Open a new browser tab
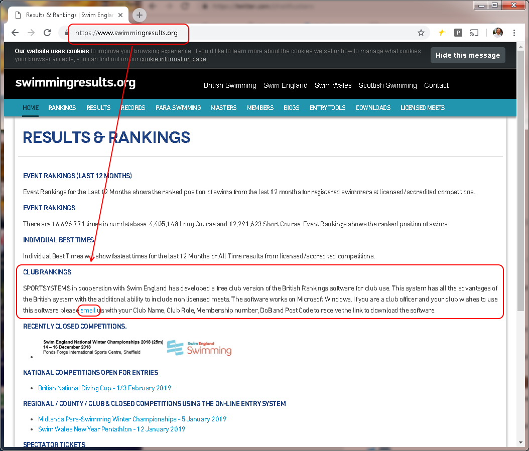The height and width of the screenshot is (451, 529). [140, 15]
